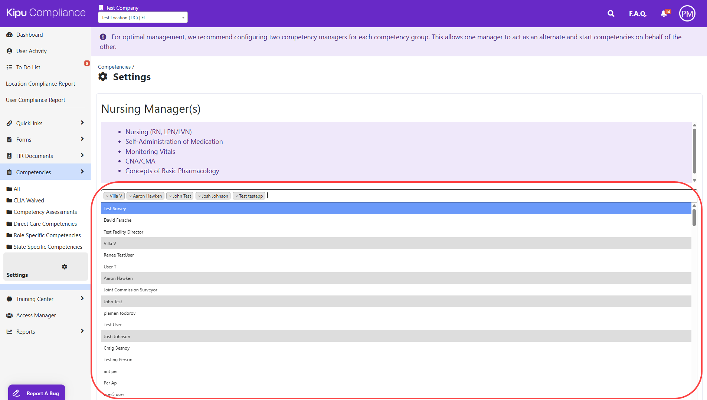707x400 pixels.
Task: Open Access Manager from sidebar
Action: 36,315
